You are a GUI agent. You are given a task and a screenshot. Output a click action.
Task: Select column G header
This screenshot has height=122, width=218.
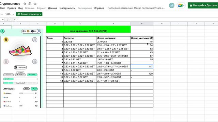(x=142, y=23)
